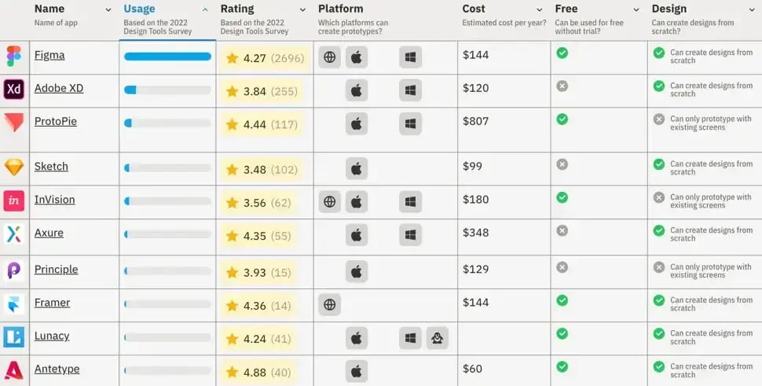Click the gray Free cross for Axure
This screenshot has width=762, height=386.
tap(562, 230)
